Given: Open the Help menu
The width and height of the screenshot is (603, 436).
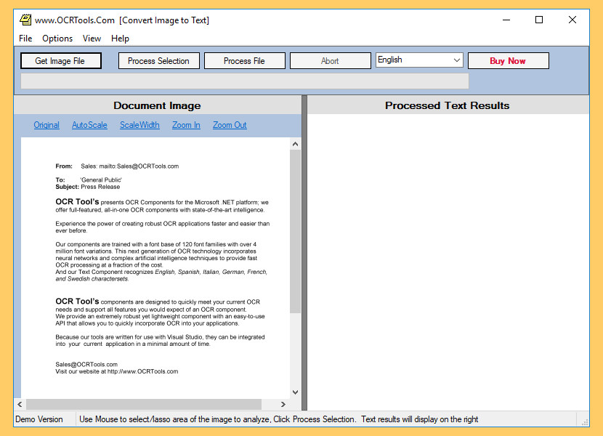Looking at the screenshot, I should coord(120,39).
